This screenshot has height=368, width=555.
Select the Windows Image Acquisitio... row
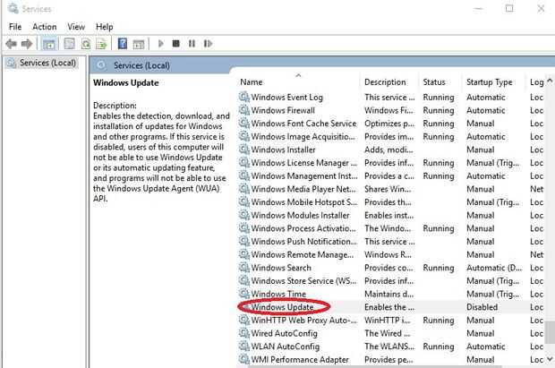[x=391, y=137]
